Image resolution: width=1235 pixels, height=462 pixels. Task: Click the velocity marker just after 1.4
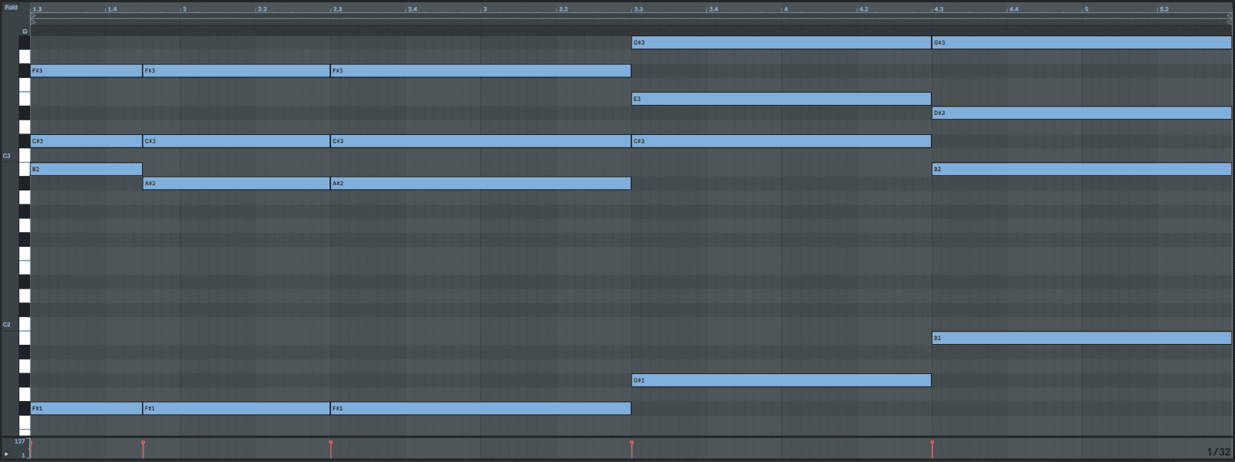(143, 443)
